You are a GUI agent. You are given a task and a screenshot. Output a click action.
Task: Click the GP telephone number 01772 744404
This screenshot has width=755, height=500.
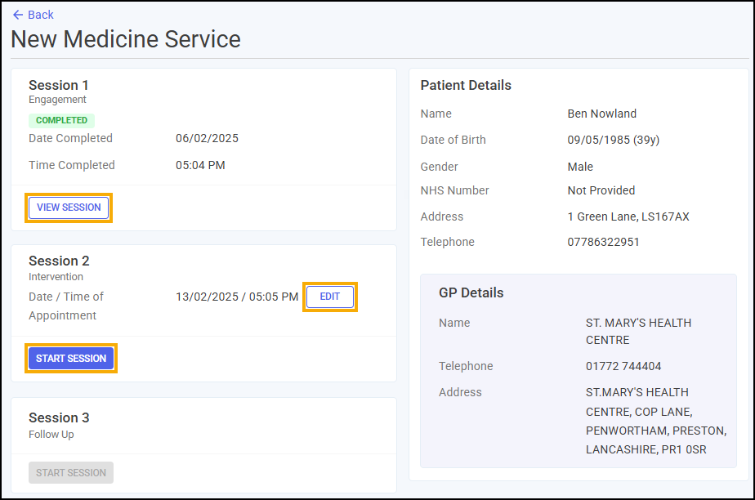pyautogui.click(x=623, y=366)
